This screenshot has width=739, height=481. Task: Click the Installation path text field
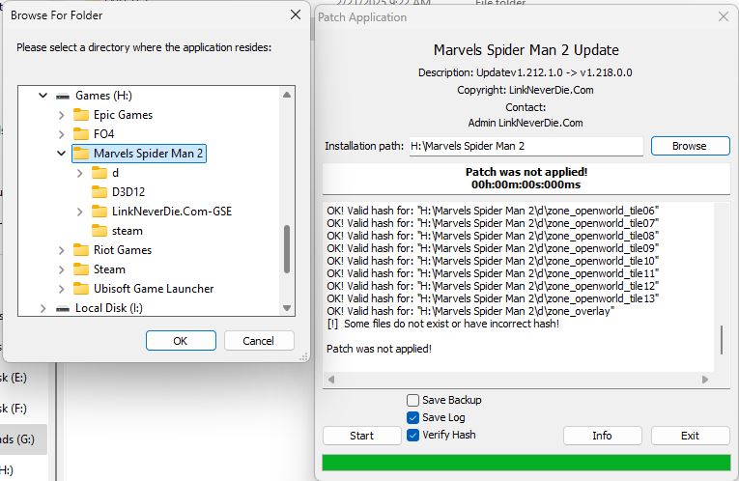pos(525,146)
